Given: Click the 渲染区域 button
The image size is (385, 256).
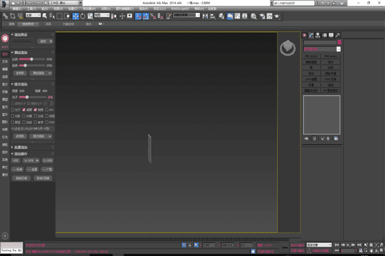Looking at the screenshot, I should (x=21, y=178).
